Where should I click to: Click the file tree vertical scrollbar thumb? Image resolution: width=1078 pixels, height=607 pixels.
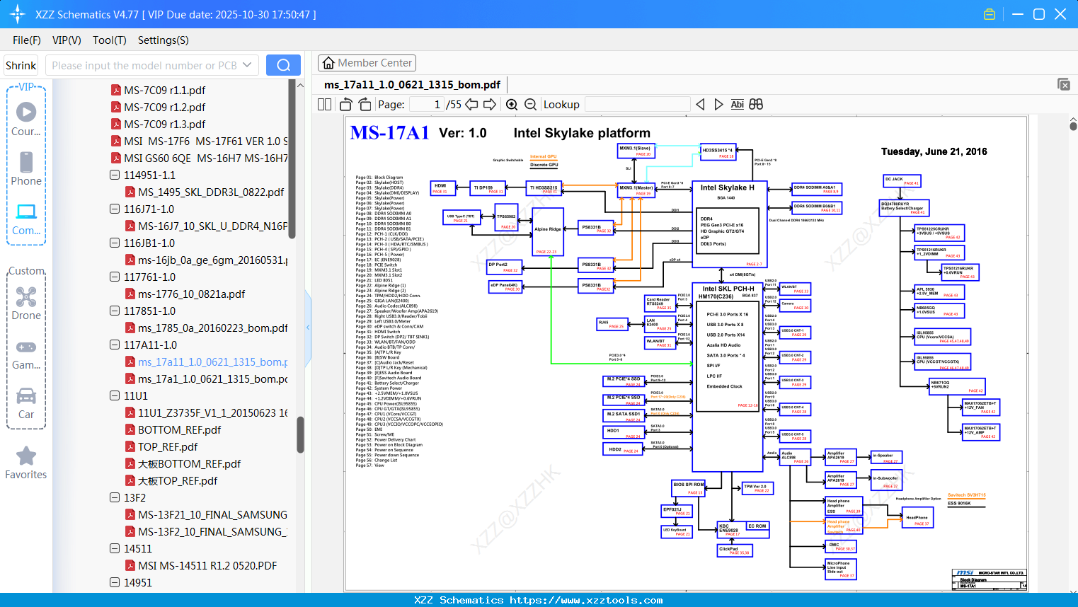point(300,434)
